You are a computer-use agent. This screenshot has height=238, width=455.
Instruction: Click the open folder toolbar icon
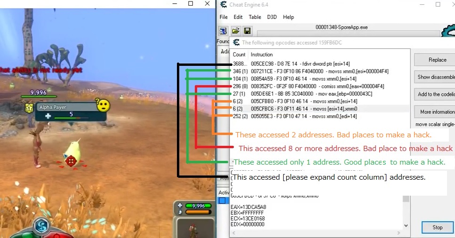(x=235, y=31)
